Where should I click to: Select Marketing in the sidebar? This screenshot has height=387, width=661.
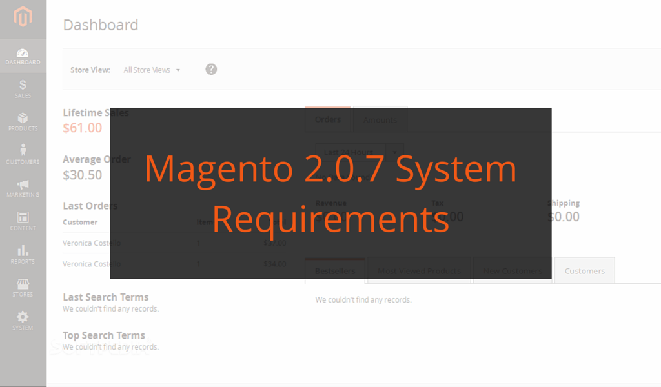(23, 188)
